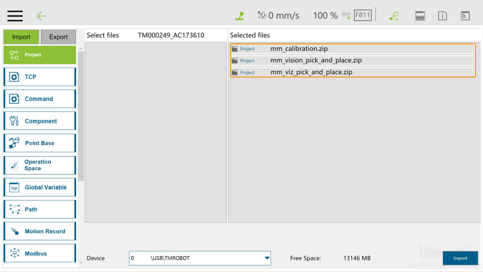Click TM000249_AC173610 robot name
The image size is (483, 272).
click(171, 35)
